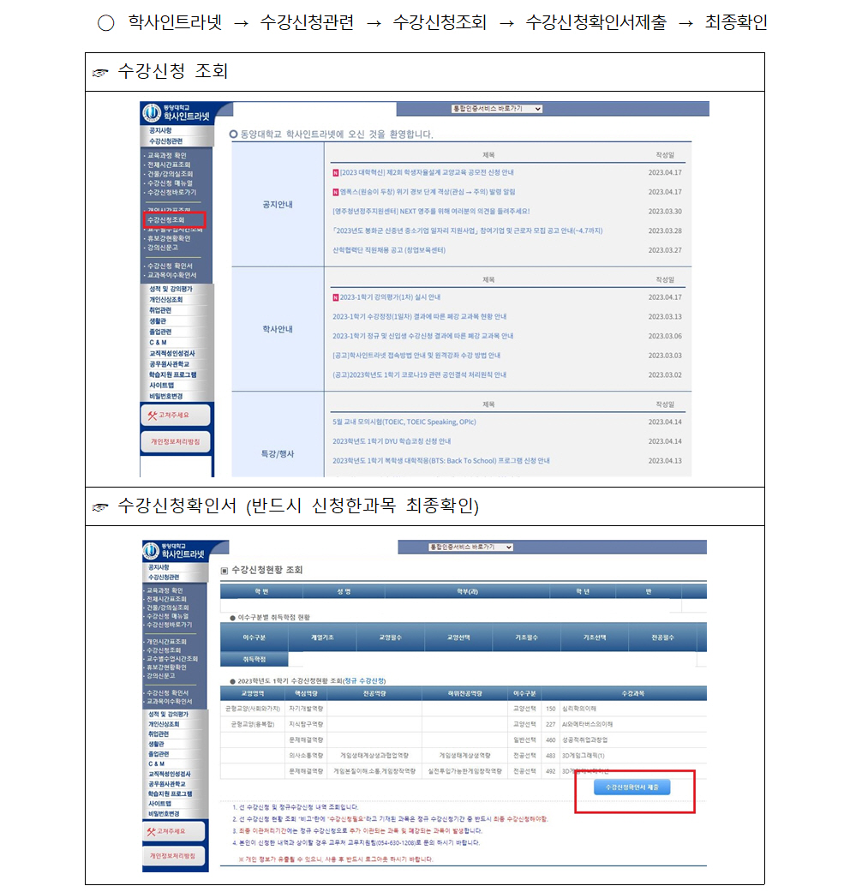Click the Dongyang University logo on the welcome page
850x892 pixels.
151,112
